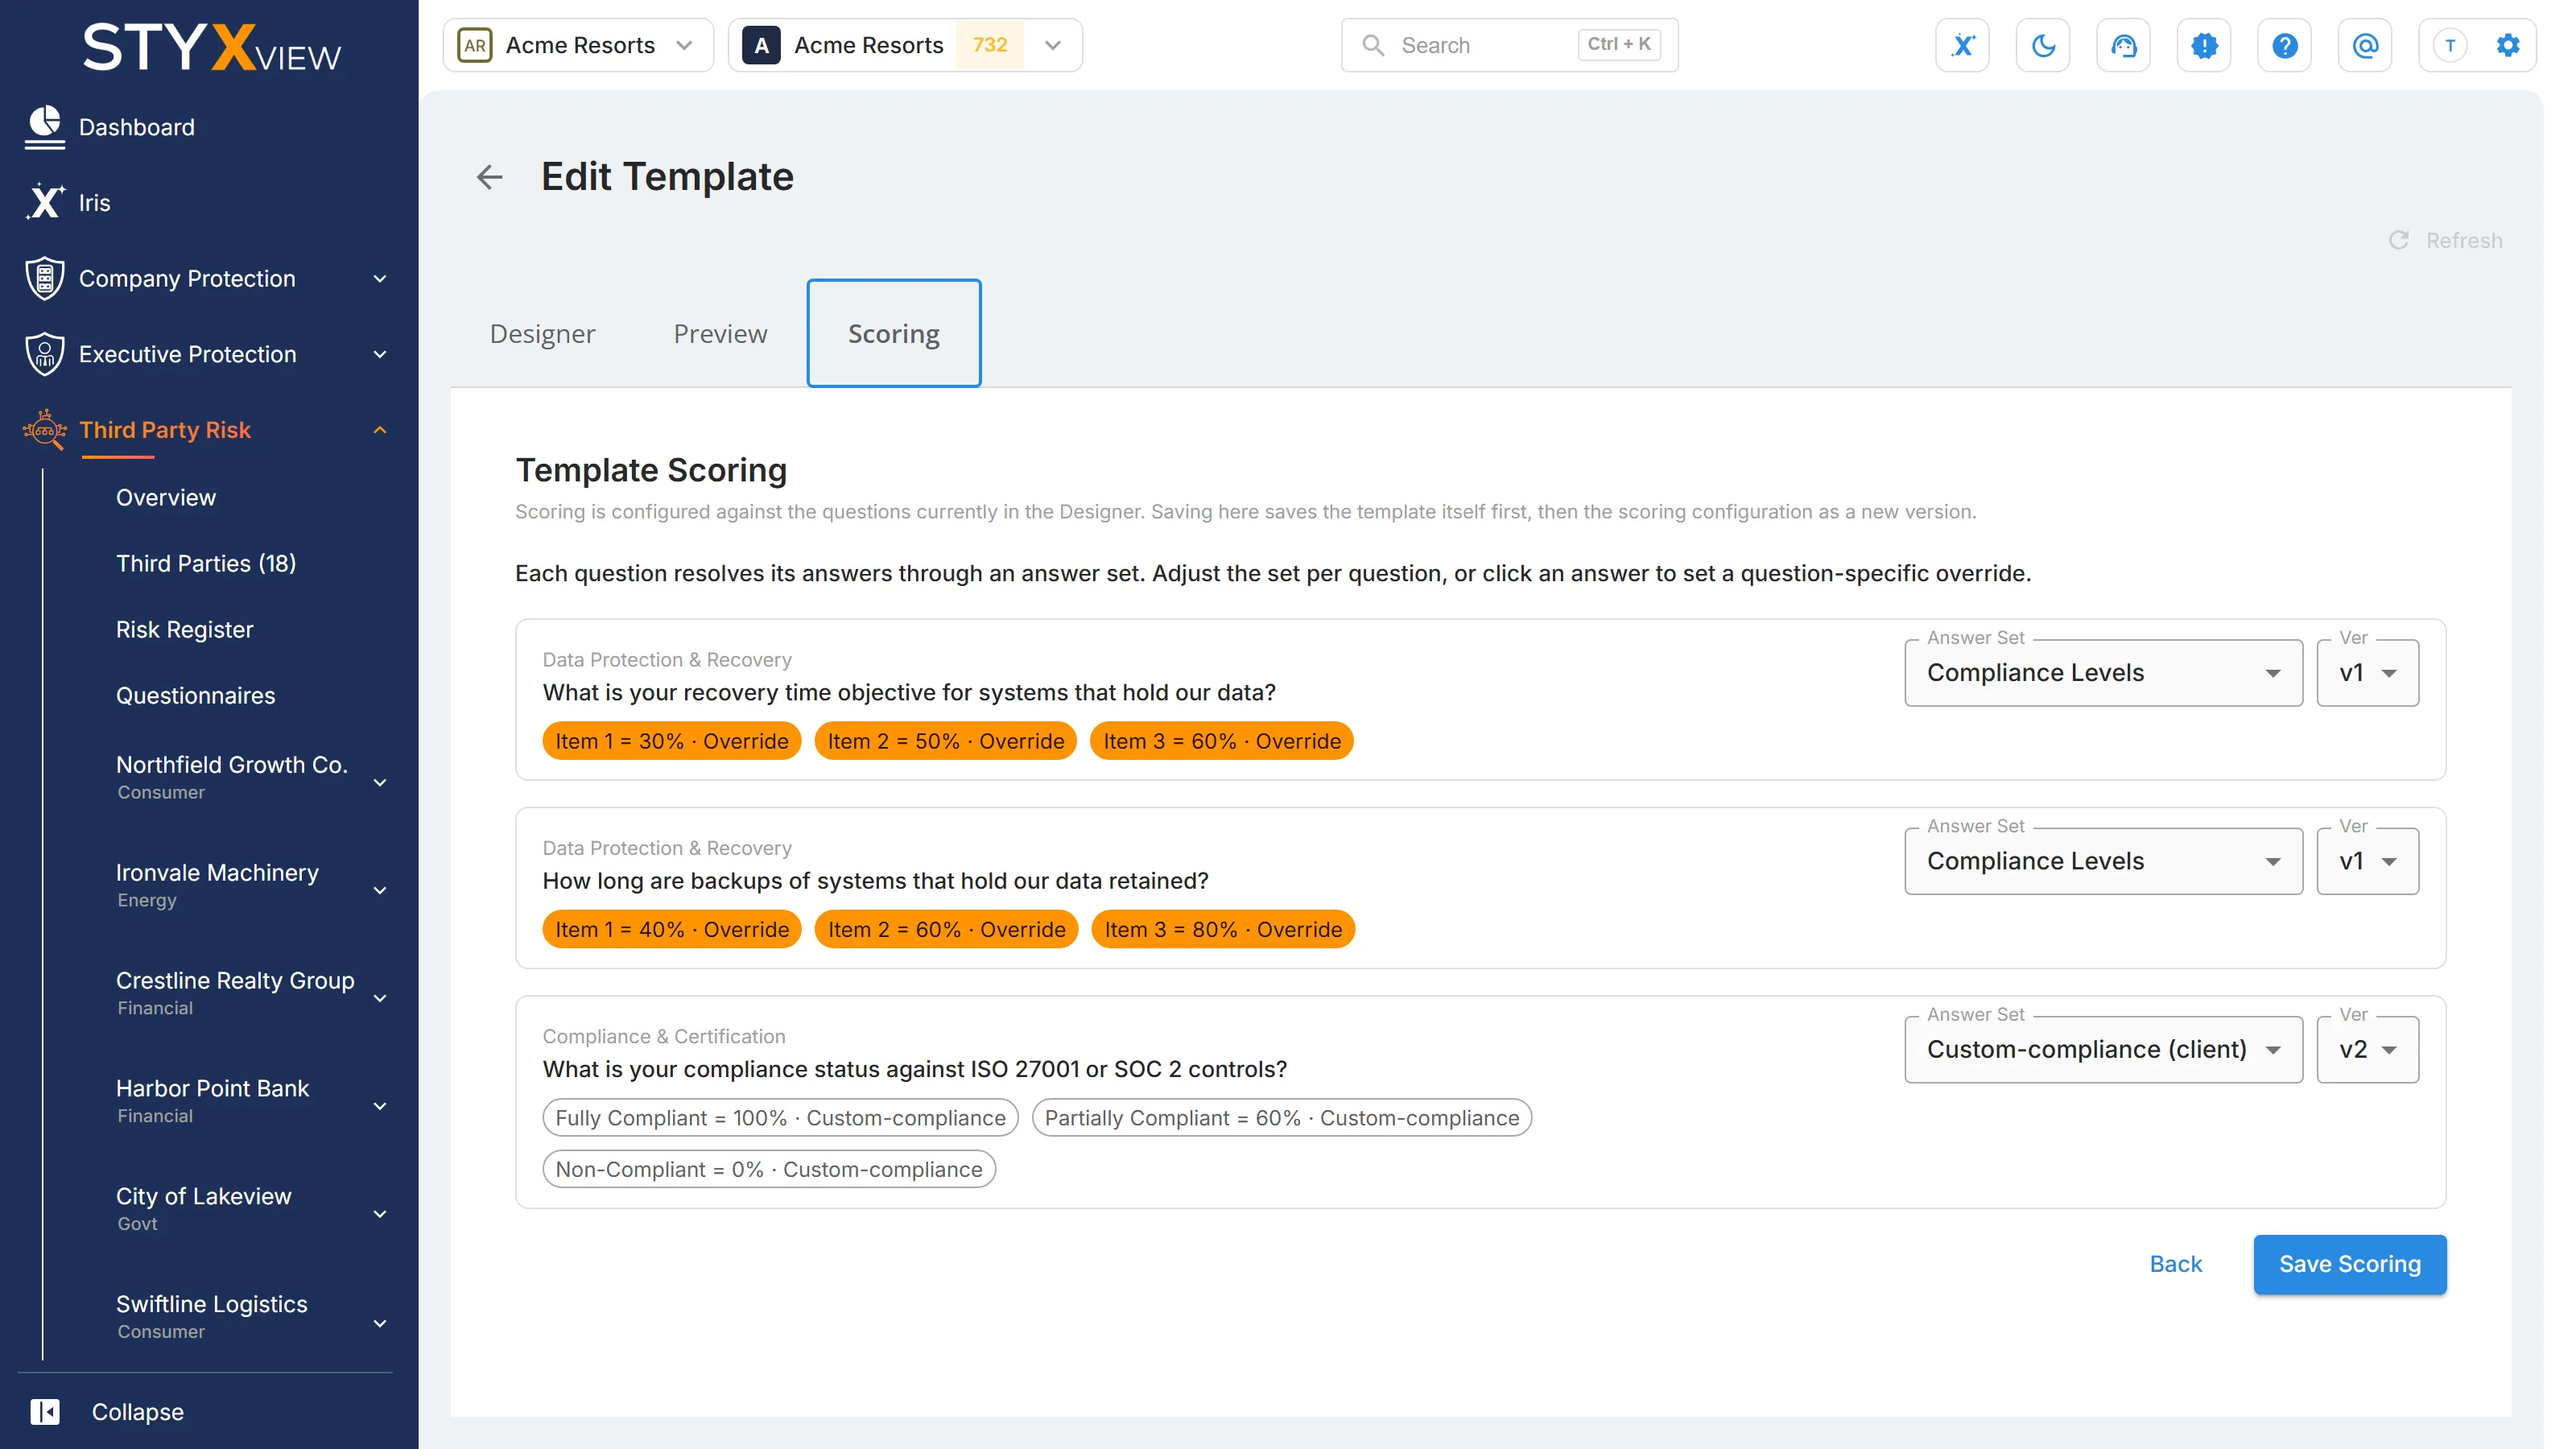This screenshot has height=1449, width=2576.
Task: Click the Search input field
Action: coord(1509,45)
